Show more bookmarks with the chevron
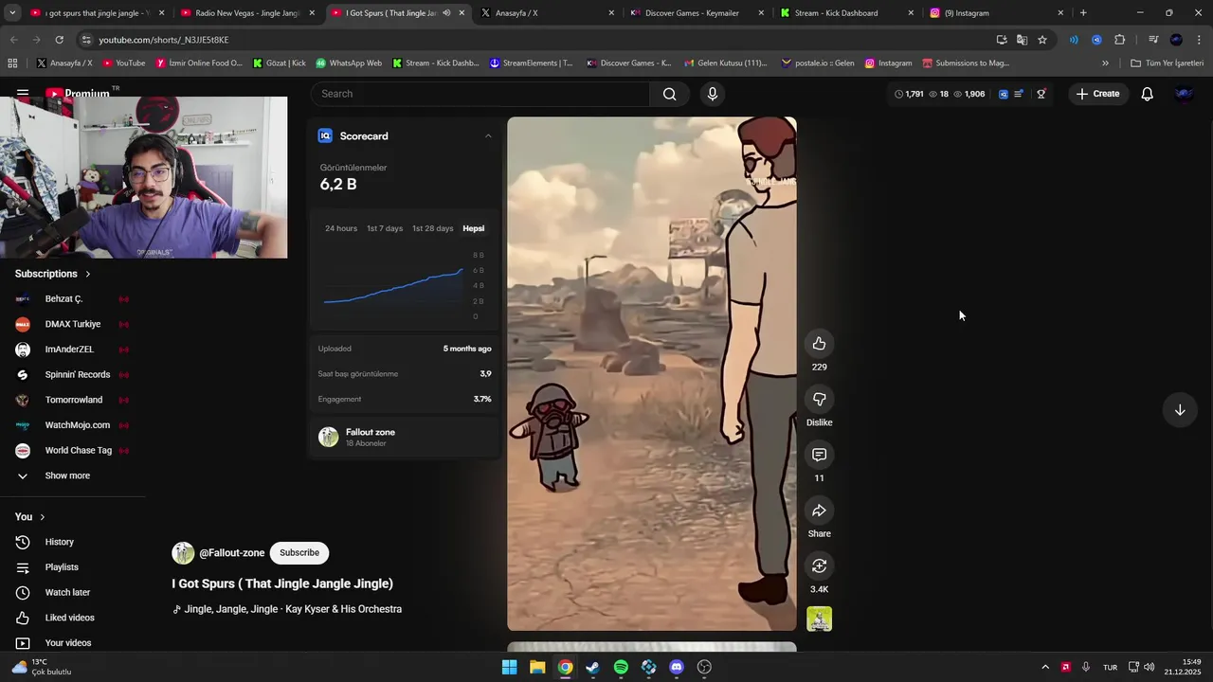Screen dimensions: 1213x682 click(x=1105, y=63)
